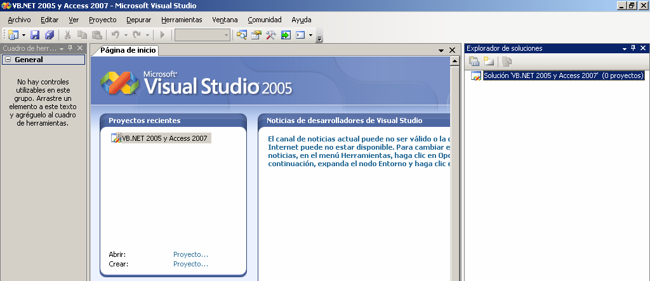Open the Depurar menu
This screenshot has width=650, height=281.
(139, 20)
